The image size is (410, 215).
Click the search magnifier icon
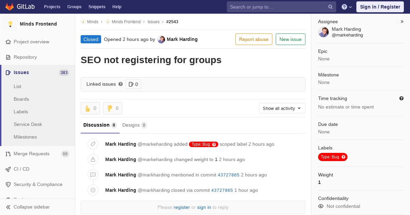click(x=330, y=7)
